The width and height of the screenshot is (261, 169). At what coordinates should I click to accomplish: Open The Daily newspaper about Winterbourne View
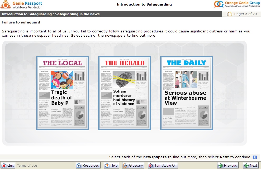pos(186,93)
